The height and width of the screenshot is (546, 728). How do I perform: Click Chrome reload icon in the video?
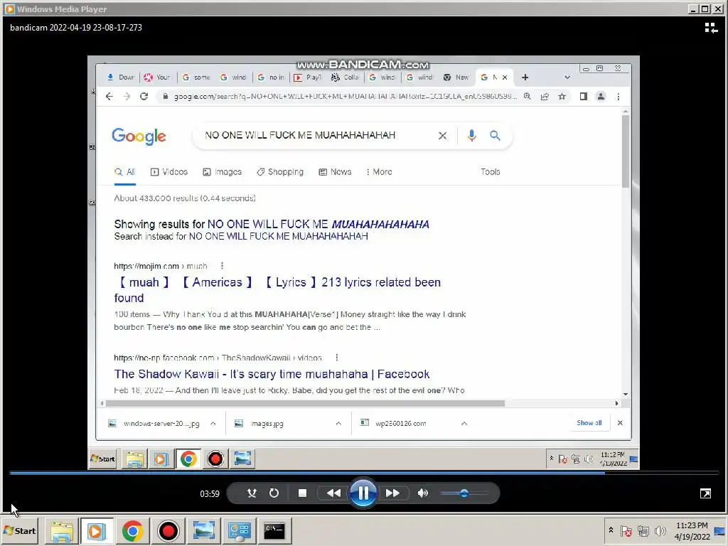[144, 96]
